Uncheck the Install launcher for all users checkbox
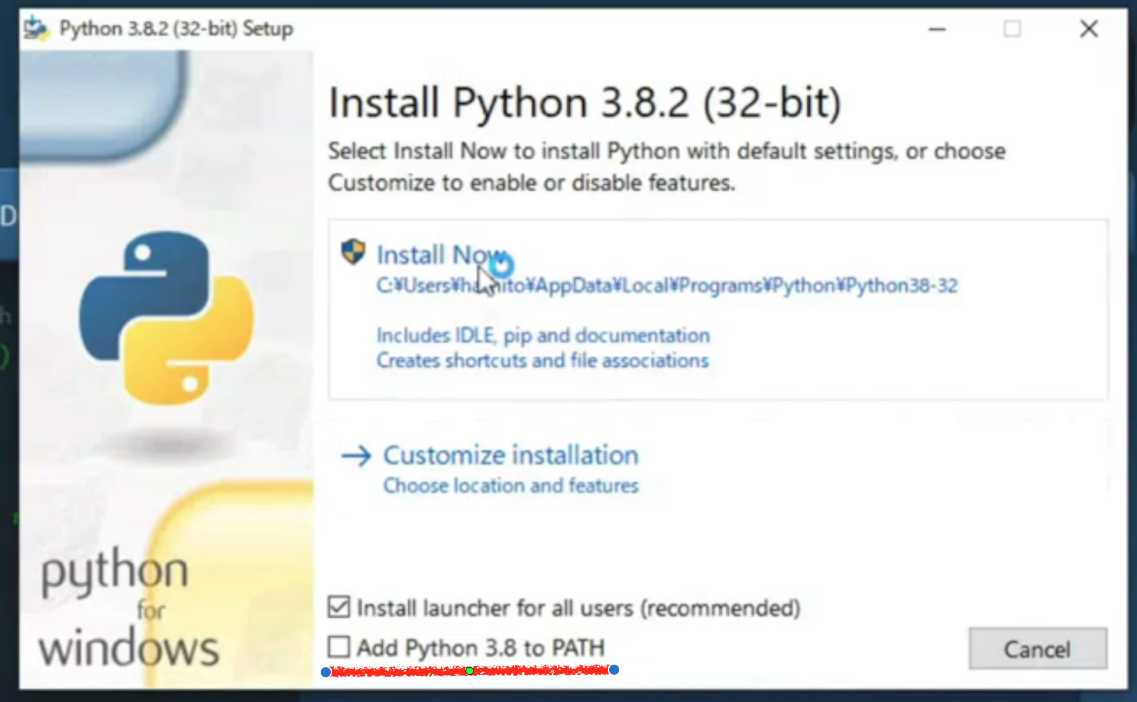 [339, 607]
